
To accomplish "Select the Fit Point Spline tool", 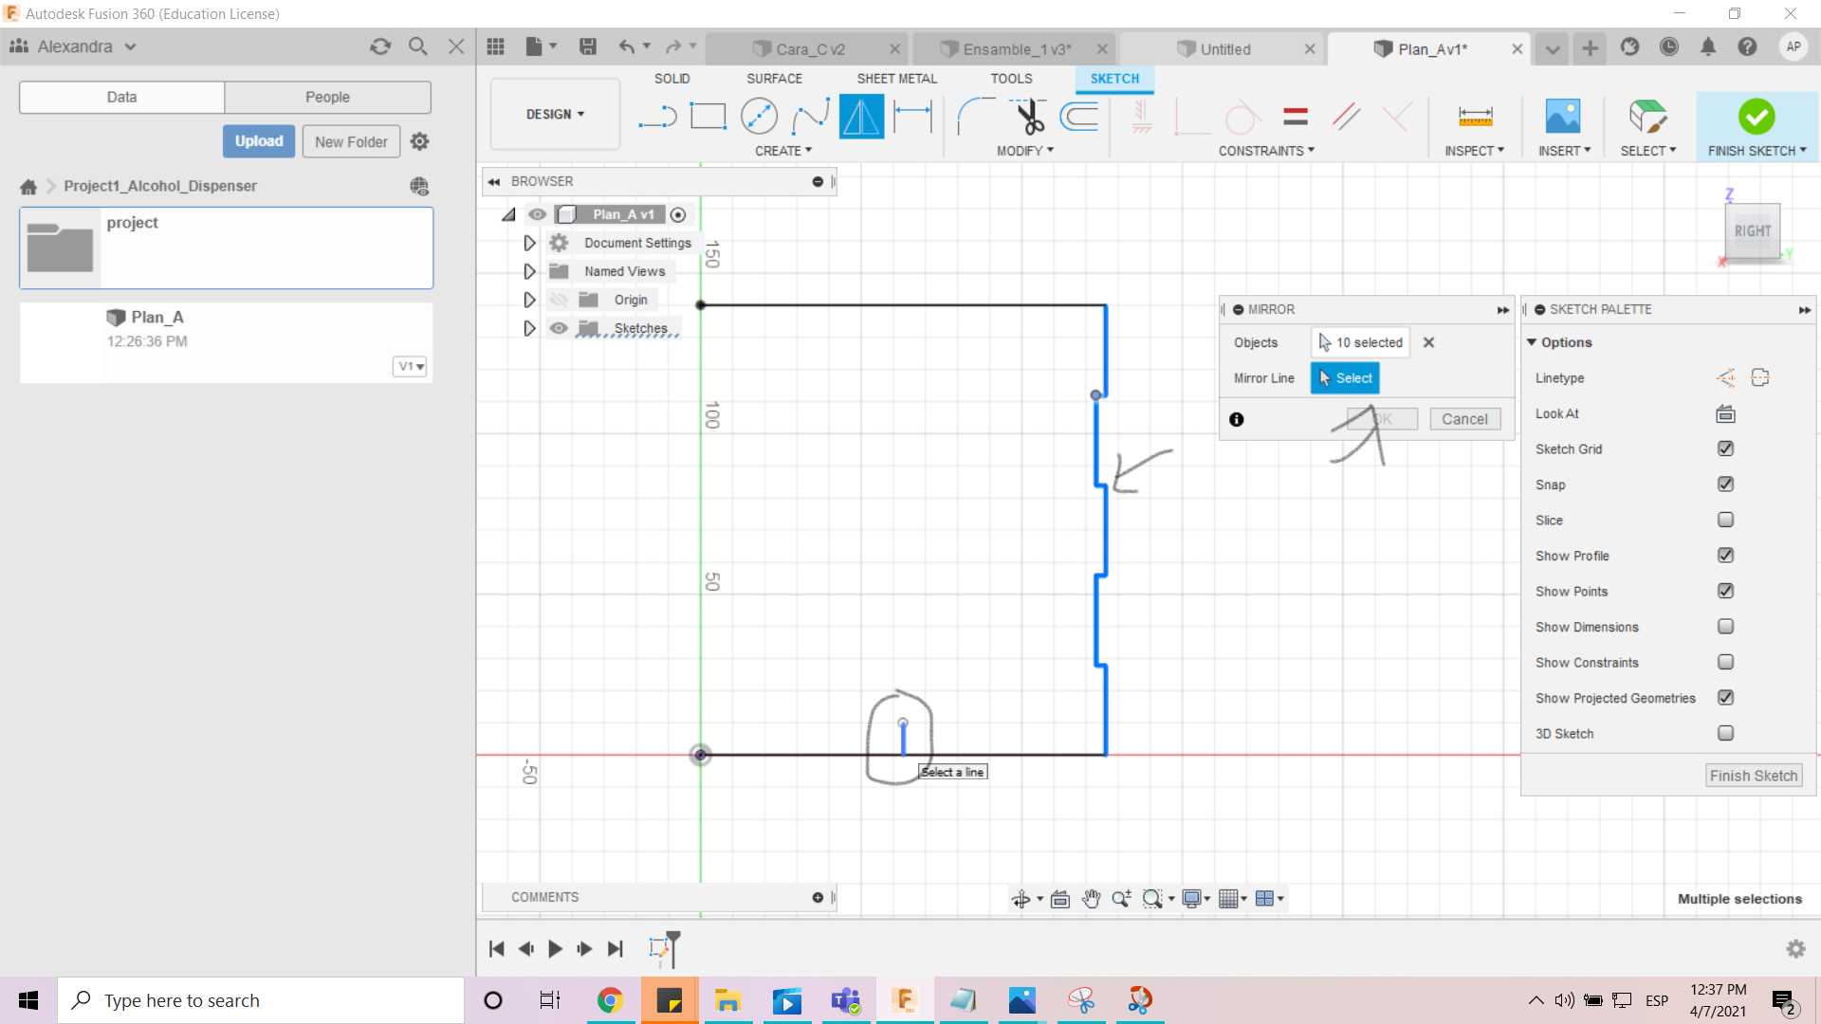I will [810, 117].
